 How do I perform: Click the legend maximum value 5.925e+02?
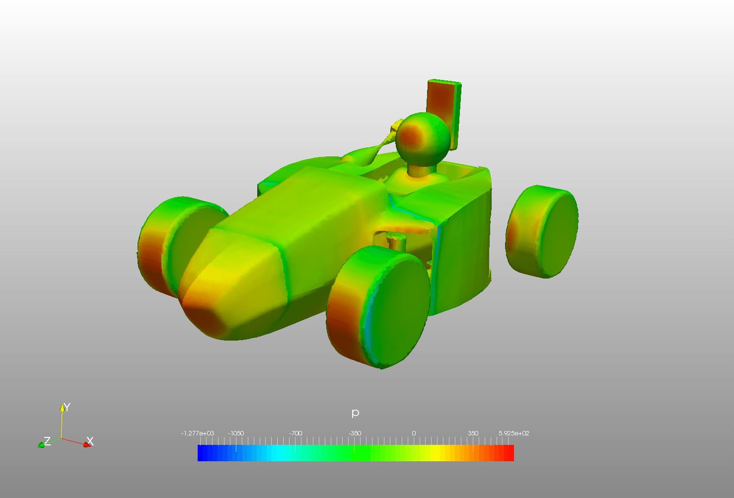pos(514,433)
